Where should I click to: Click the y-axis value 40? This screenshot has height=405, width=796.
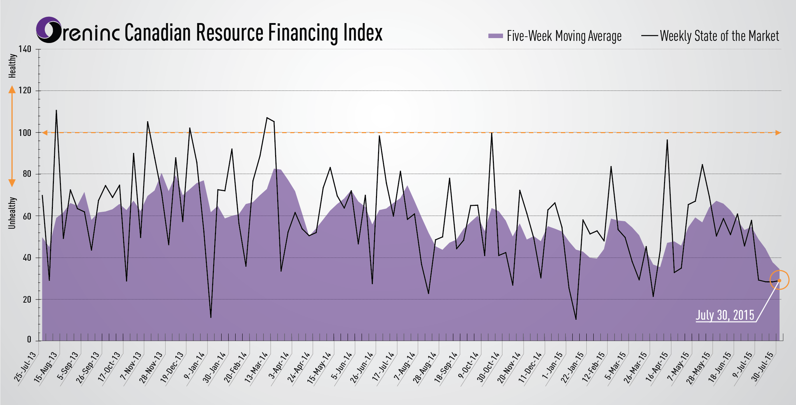27,258
